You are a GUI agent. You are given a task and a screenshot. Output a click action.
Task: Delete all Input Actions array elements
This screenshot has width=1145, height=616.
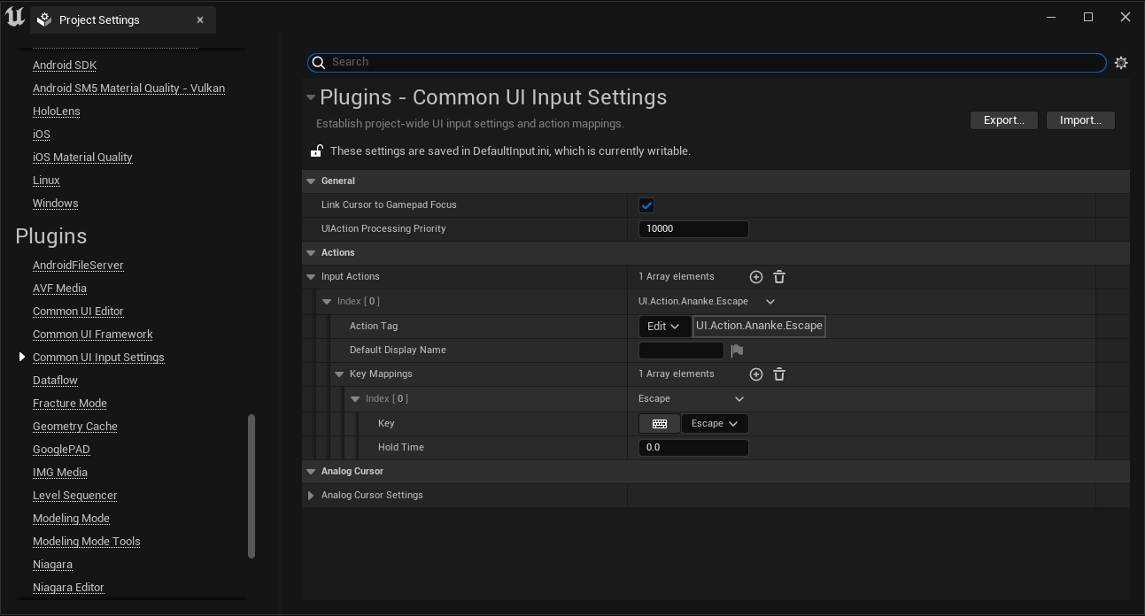[x=779, y=277]
